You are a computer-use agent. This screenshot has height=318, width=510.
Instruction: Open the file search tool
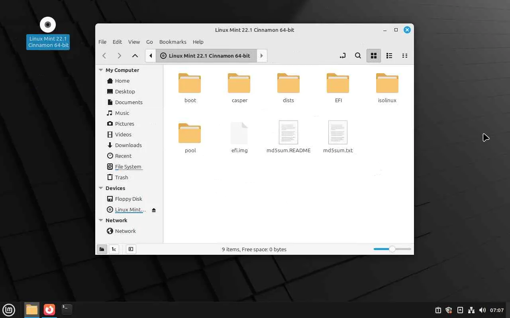tap(358, 56)
